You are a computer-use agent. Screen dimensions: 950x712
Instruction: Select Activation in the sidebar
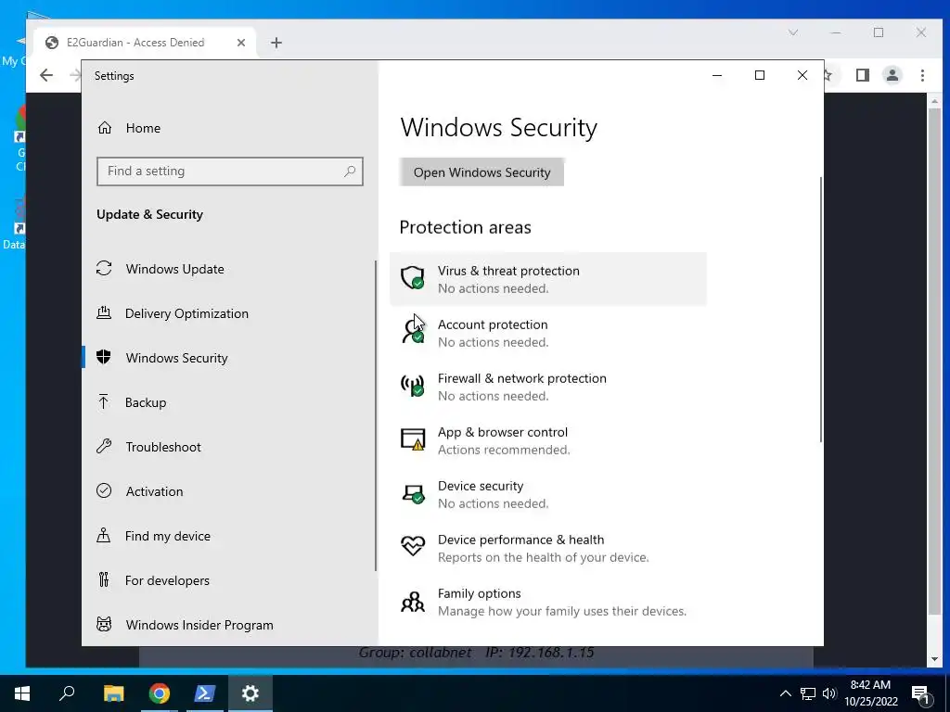(155, 491)
